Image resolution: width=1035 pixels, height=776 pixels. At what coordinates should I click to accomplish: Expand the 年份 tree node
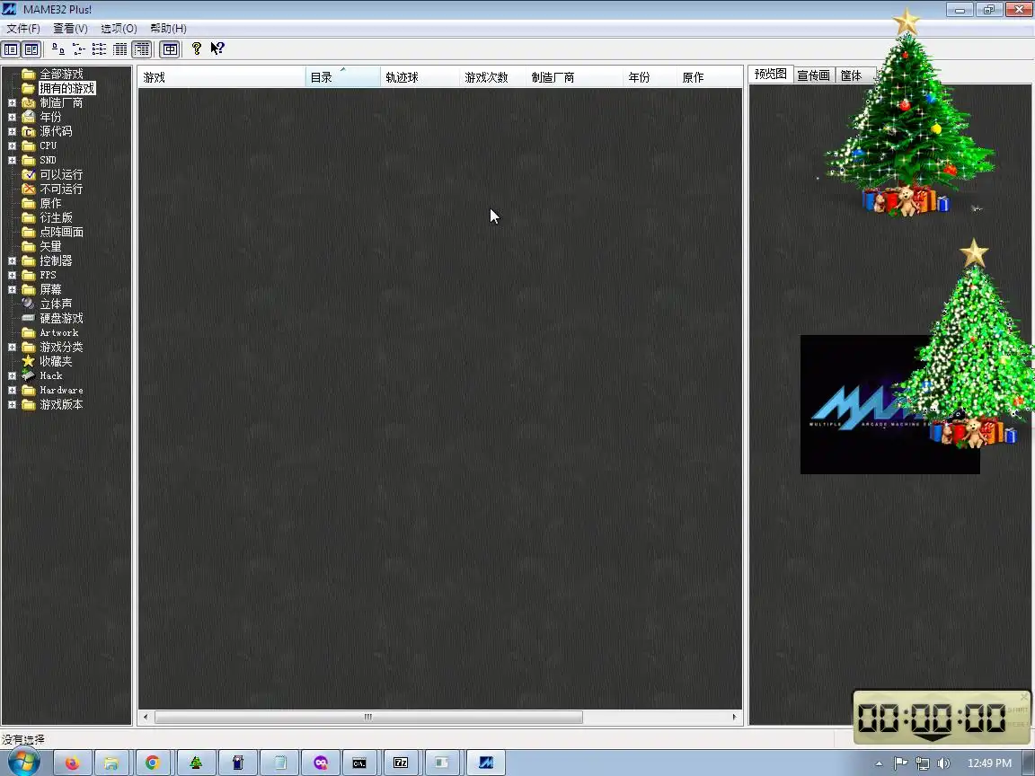(x=12, y=118)
